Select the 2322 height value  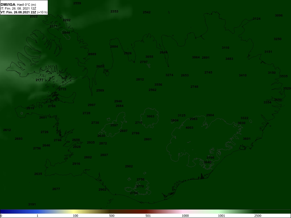(34, 16)
